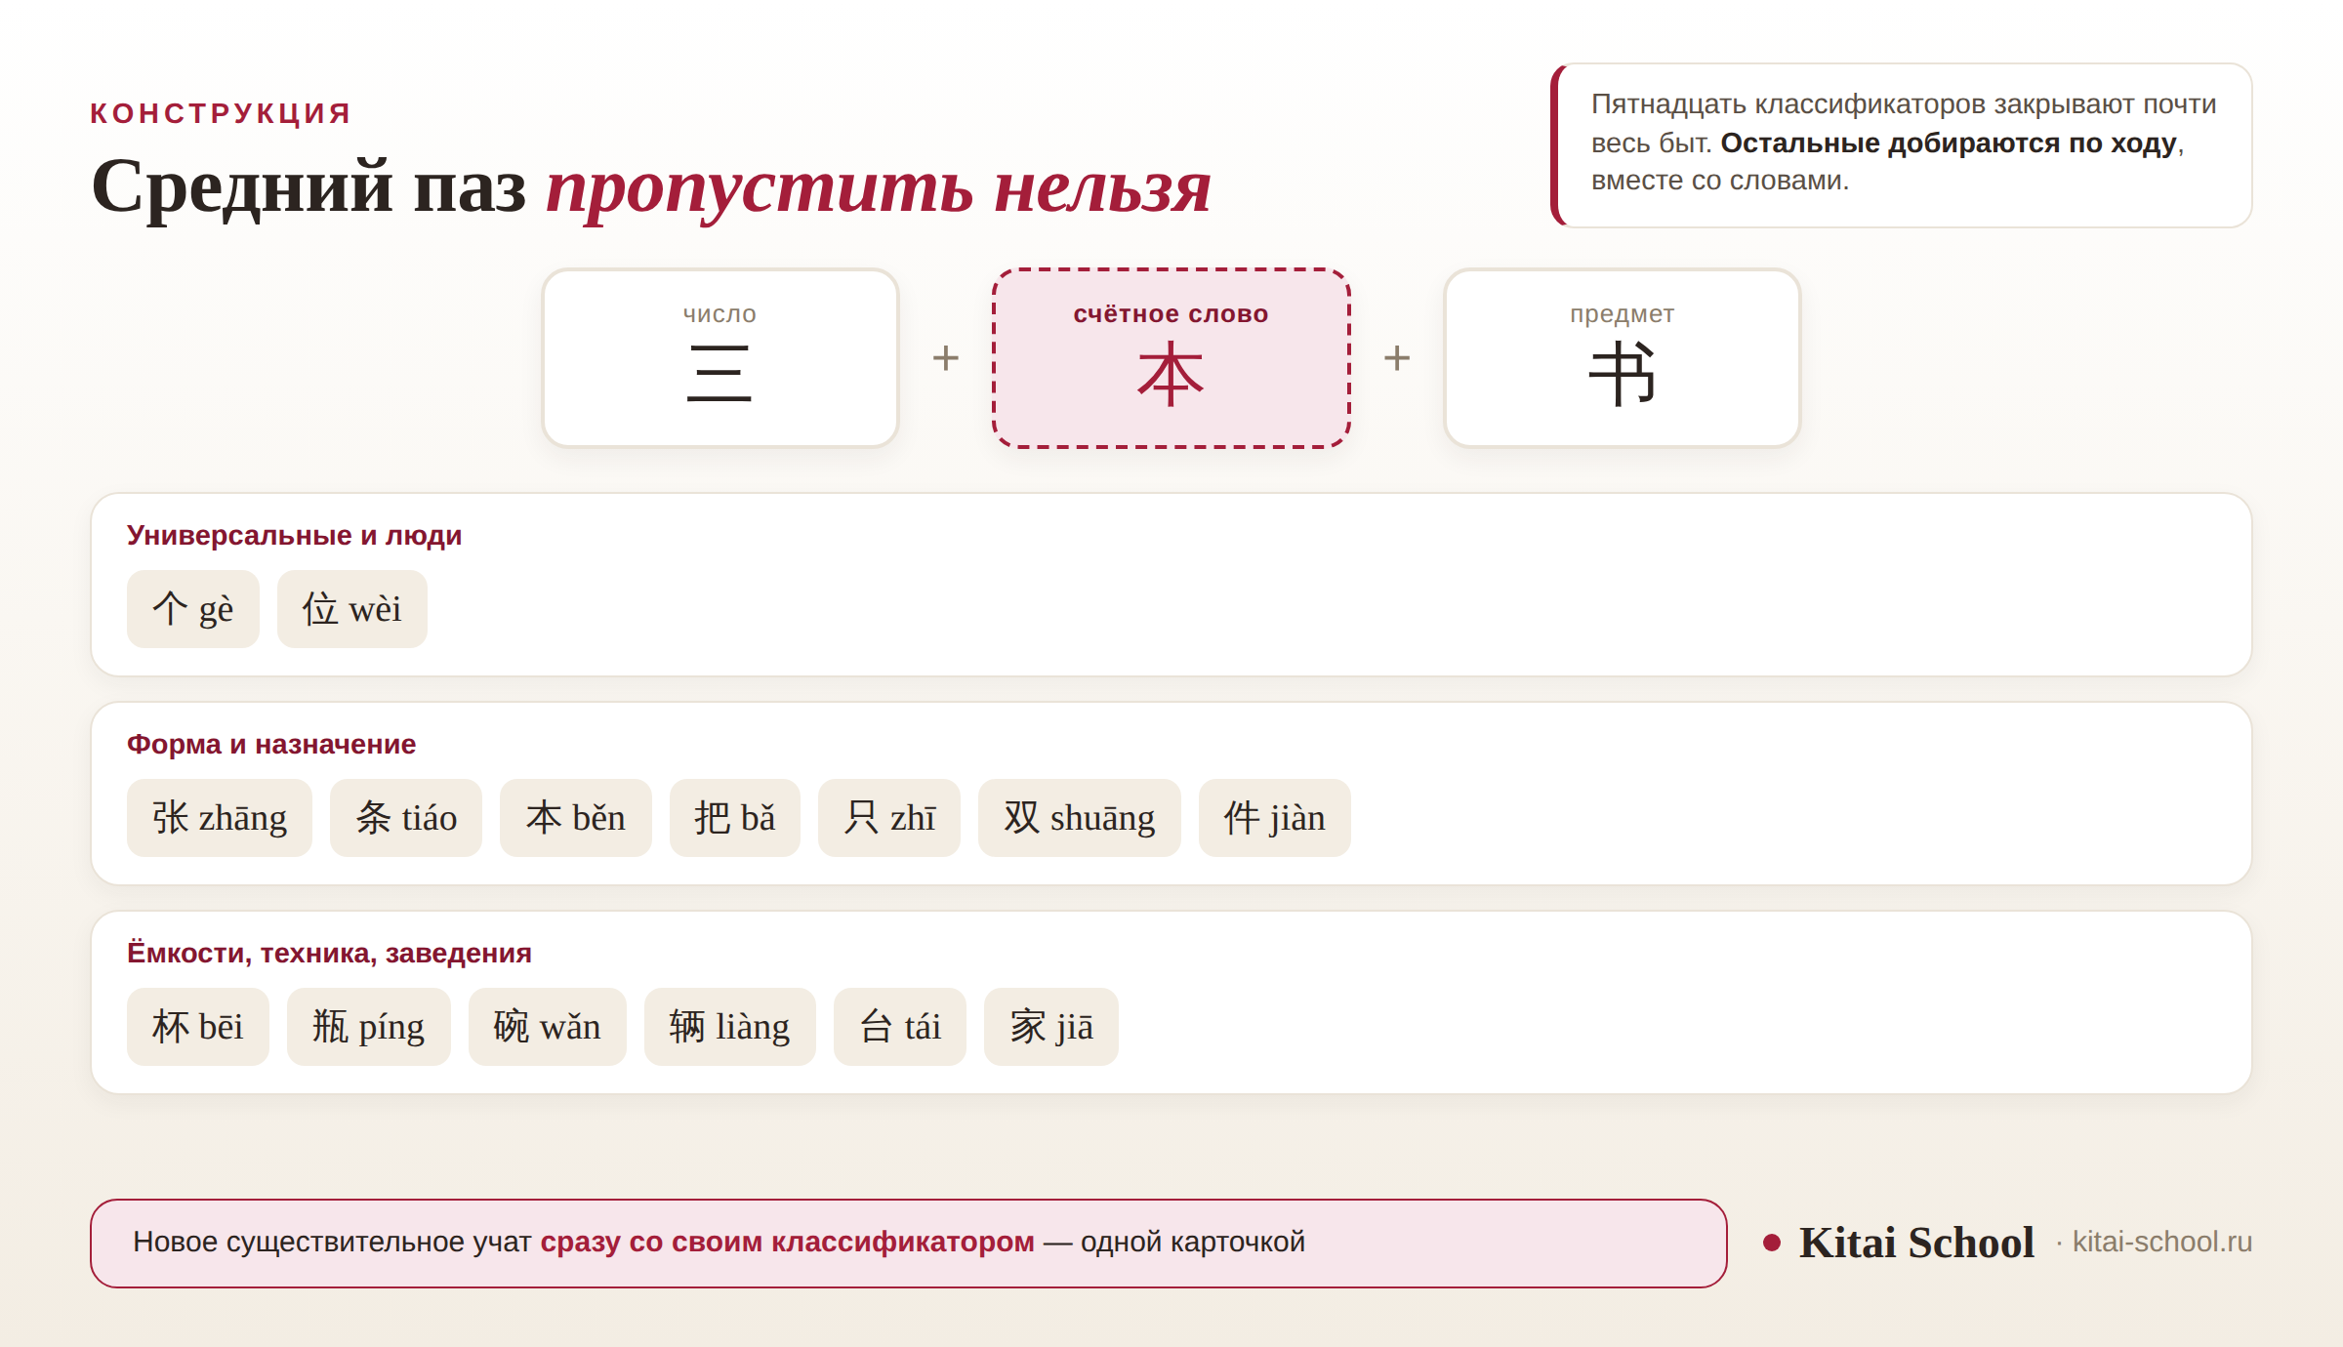Click the red dot before Kitai School

coord(1772,1243)
